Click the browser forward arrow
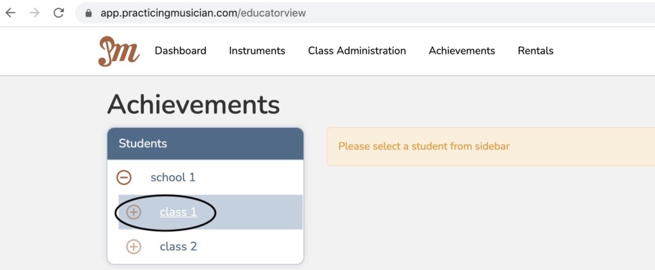This screenshot has width=655, height=270. [x=35, y=13]
